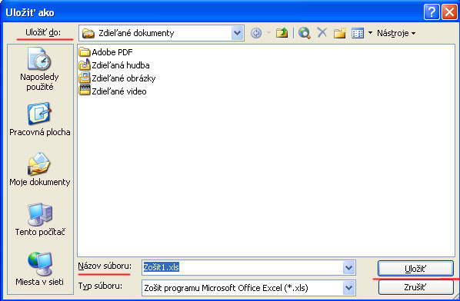Click the Views icon in toolbar
Screen dimensions: 460x301
pos(358,33)
